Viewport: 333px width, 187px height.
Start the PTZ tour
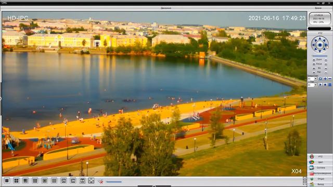pyautogui.click(x=321, y=85)
